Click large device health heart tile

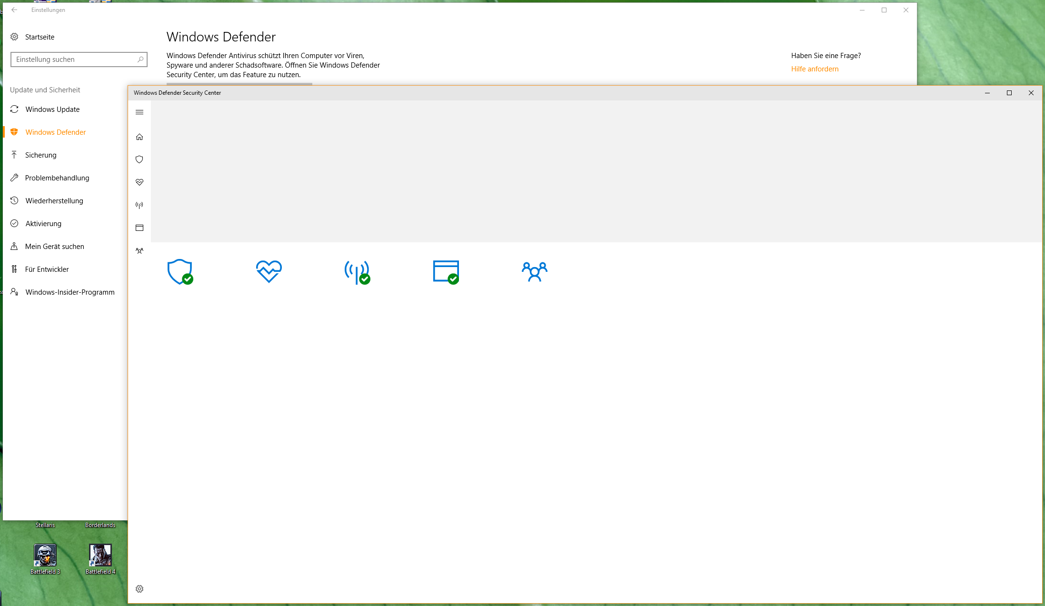[x=269, y=271]
